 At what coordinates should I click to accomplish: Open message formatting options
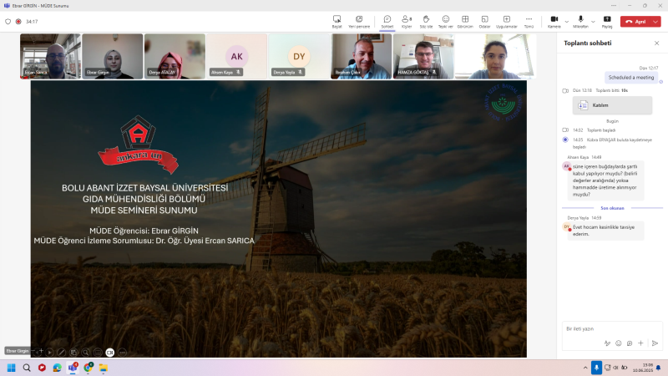click(607, 343)
